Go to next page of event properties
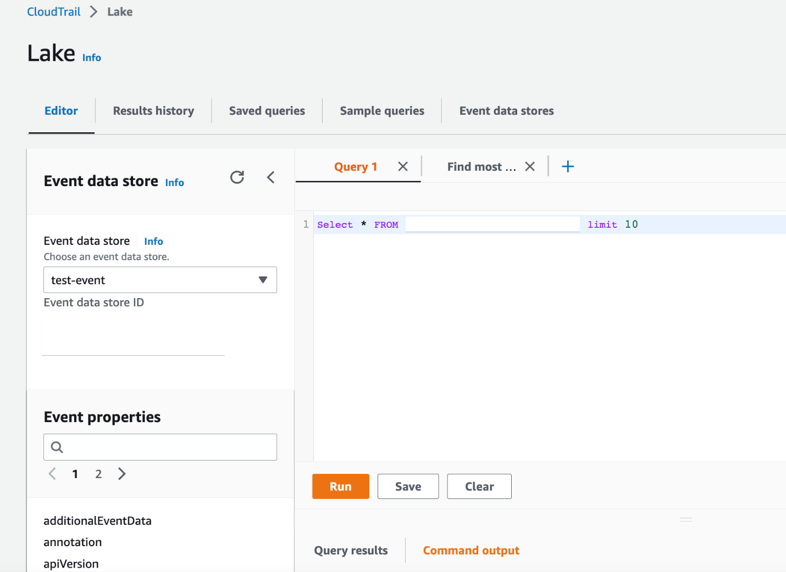 click(x=121, y=473)
